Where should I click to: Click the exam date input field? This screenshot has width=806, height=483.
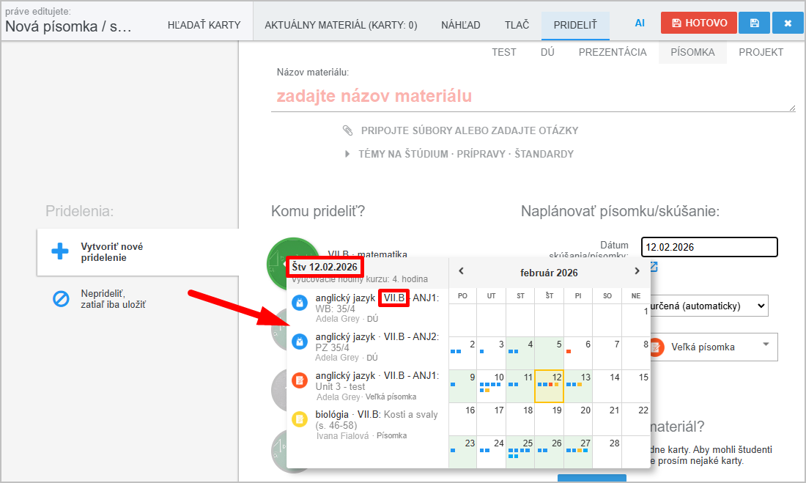click(x=709, y=247)
